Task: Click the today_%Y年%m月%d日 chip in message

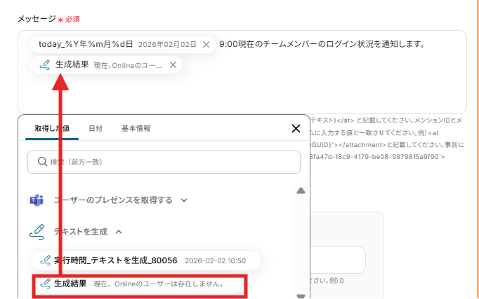Action: tap(122, 44)
